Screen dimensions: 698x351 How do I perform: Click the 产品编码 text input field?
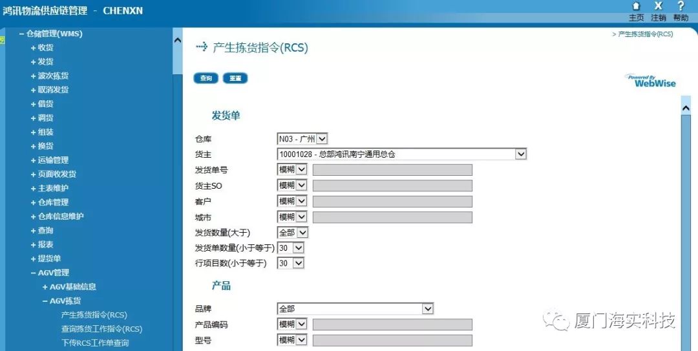[392, 324]
